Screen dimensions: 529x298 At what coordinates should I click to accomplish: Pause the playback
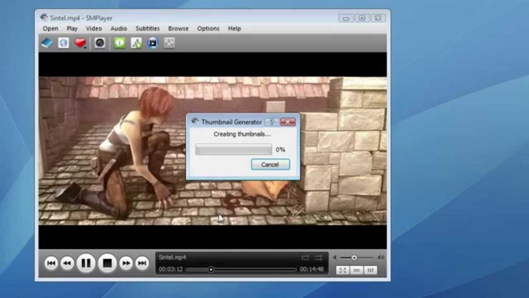[x=86, y=263]
